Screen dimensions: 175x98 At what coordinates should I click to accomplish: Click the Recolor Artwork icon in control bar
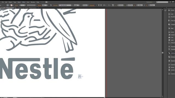(51, 5)
